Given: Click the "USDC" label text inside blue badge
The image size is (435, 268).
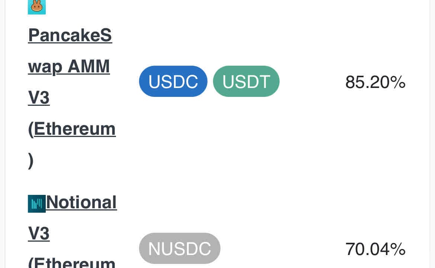Looking at the screenshot, I should coord(173,82).
